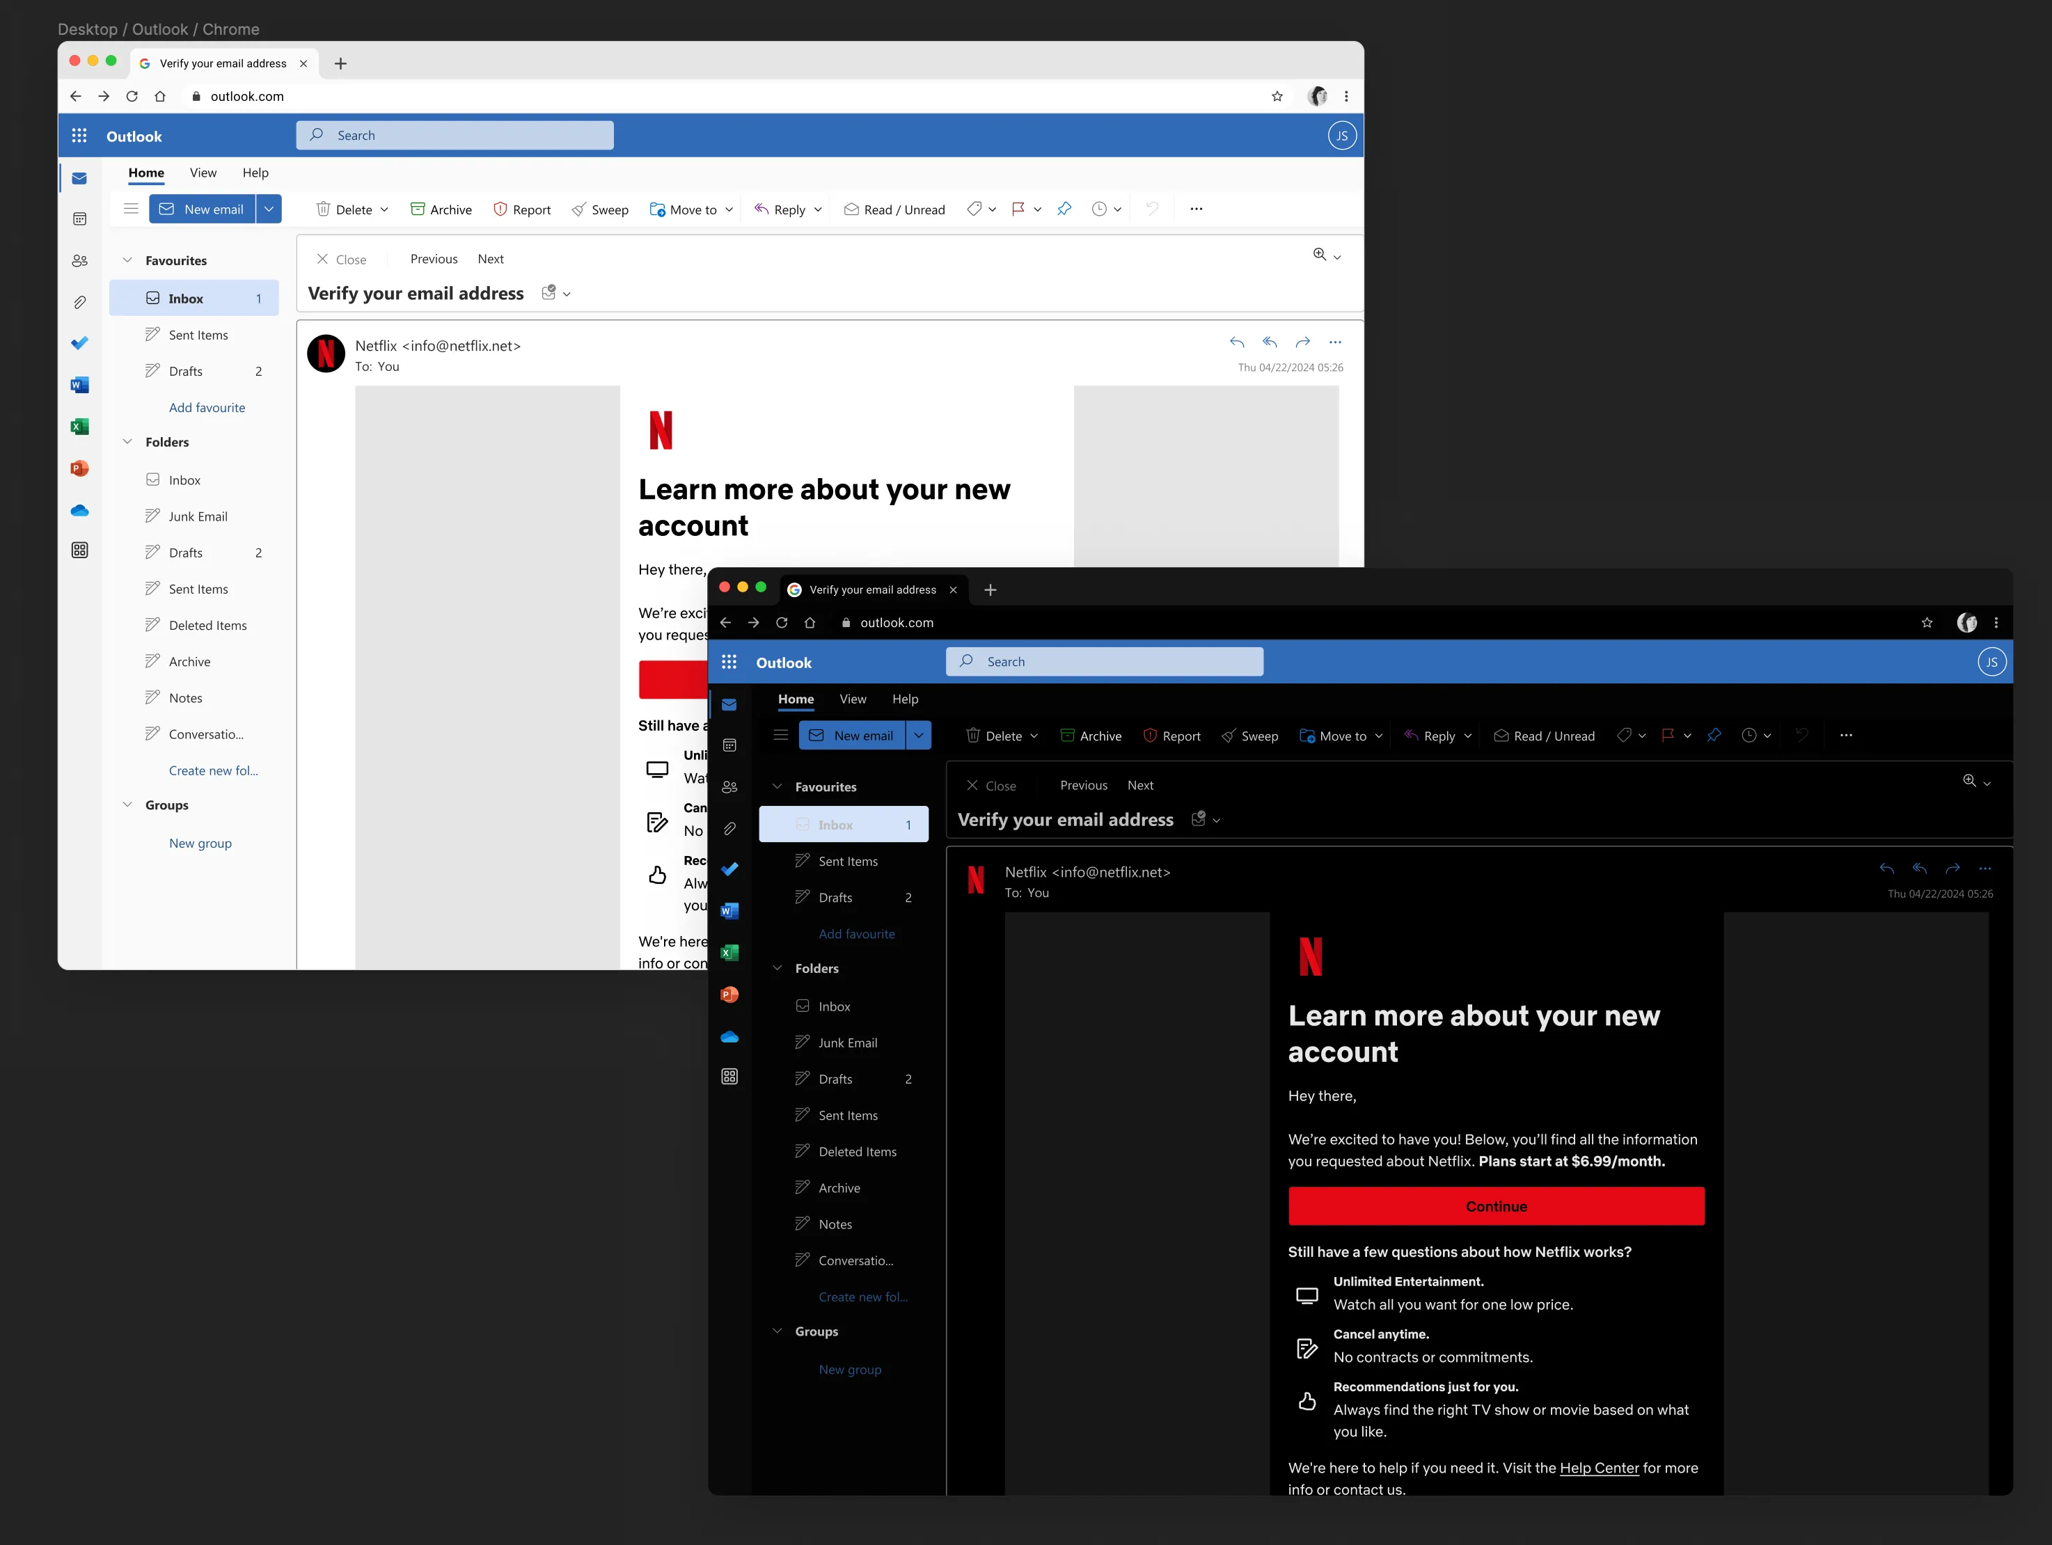This screenshot has width=2052, height=1545.
Task: Expand the Delete dropdown in light window
Action: (384, 209)
